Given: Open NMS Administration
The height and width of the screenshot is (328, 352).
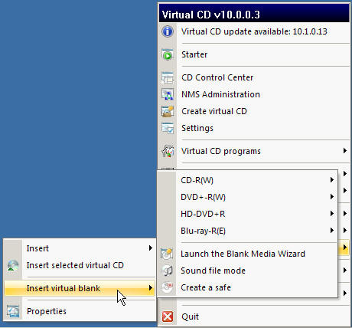Looking at the screenshot, I should [254, 94].
